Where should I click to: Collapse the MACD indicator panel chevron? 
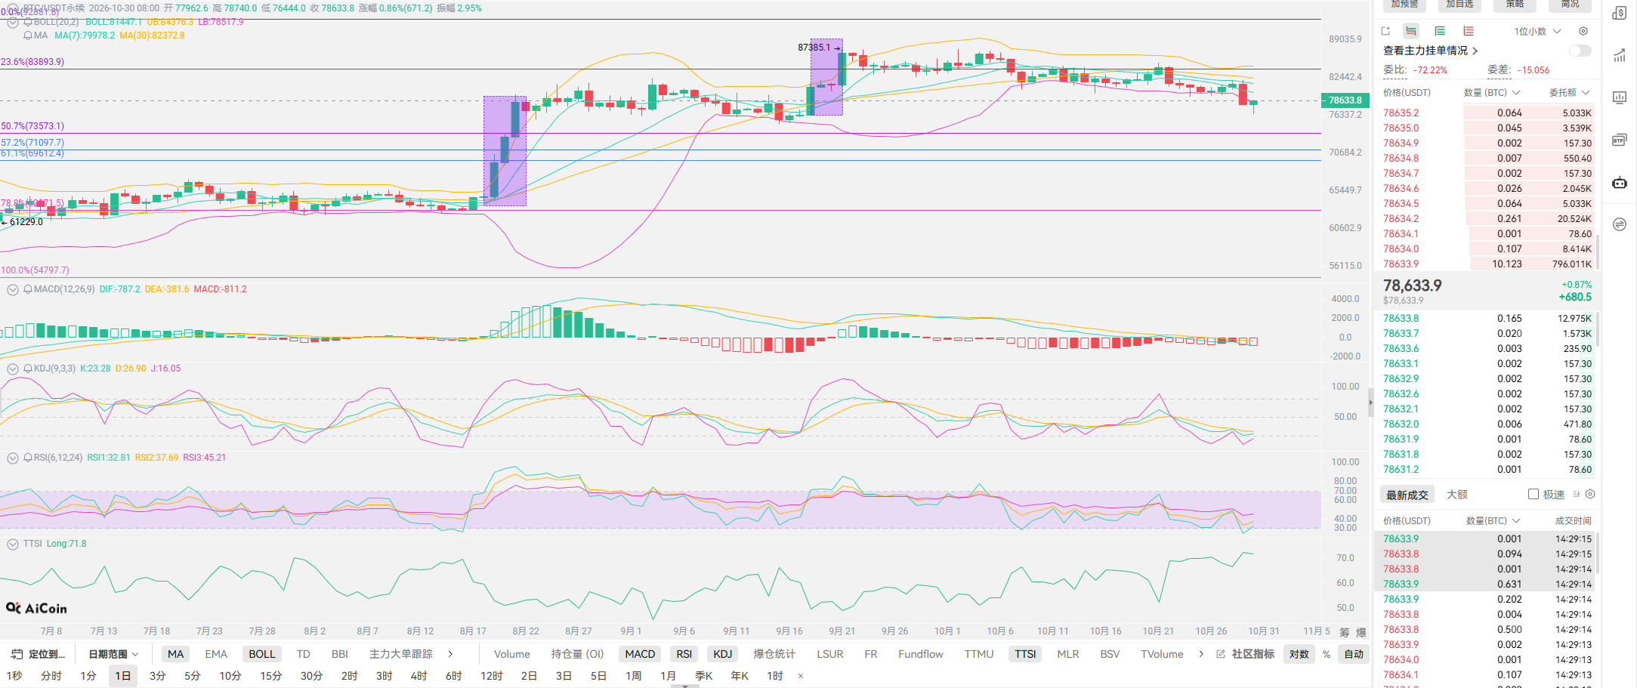click(13, 289)
